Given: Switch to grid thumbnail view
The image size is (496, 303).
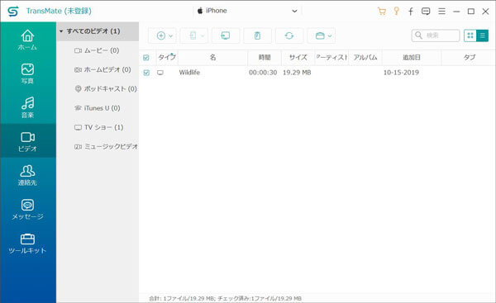Looking at the screenshot, I should (470, 36).
